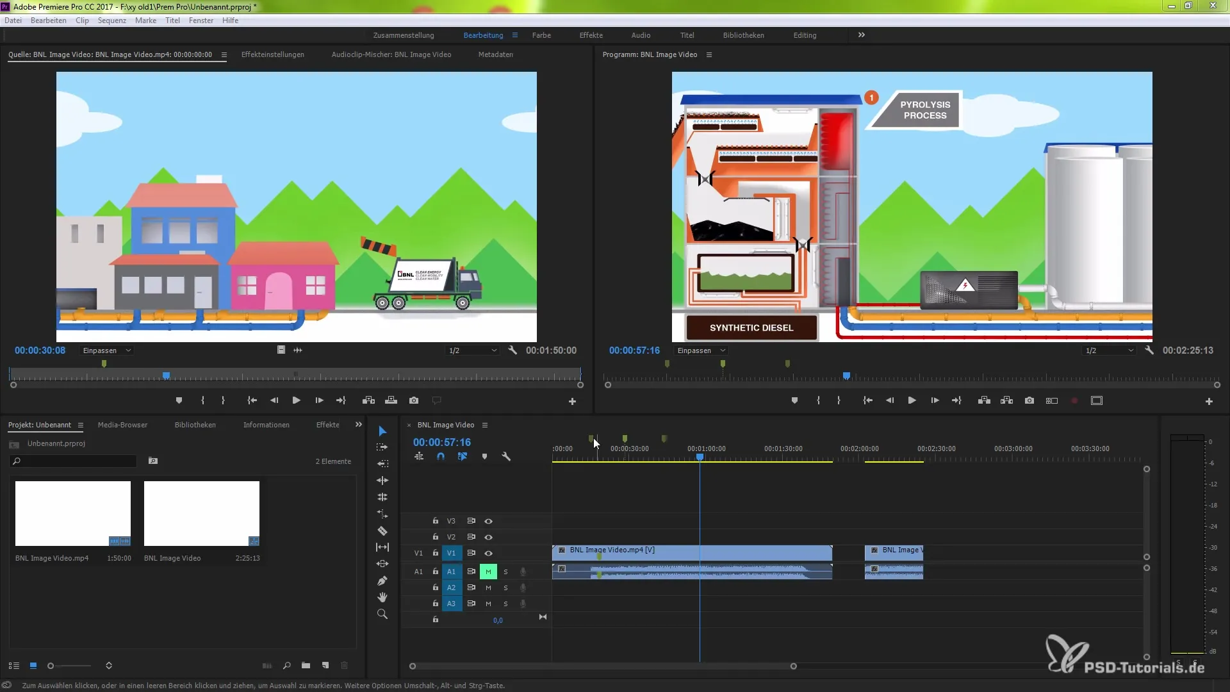Toggle timeline Snap magnet icon
Screen dimensions: 1230x692
tap(441, 457)
